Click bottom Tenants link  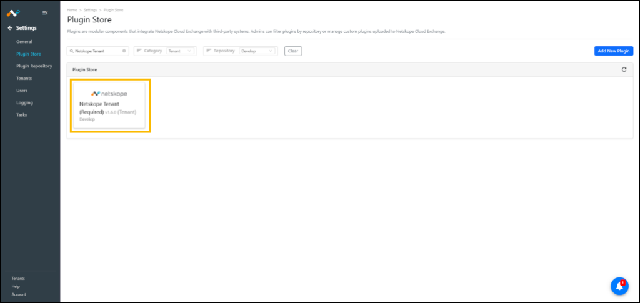pyautogui.click(x=18, y=278)
